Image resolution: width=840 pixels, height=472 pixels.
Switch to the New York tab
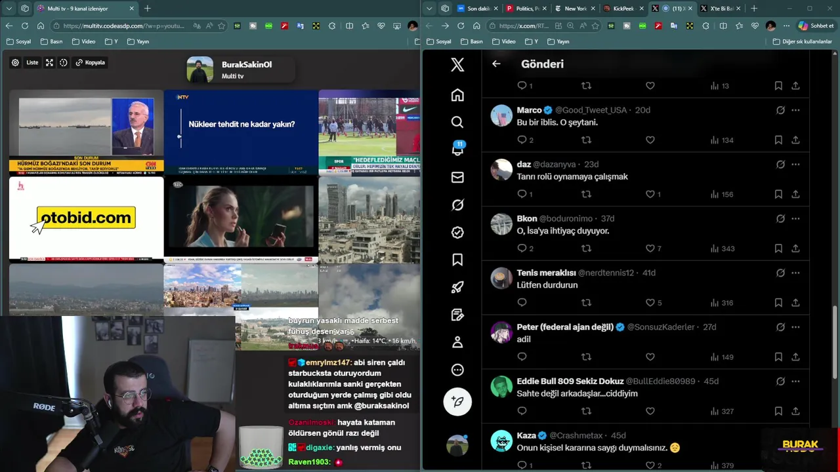tap(574, 9)
